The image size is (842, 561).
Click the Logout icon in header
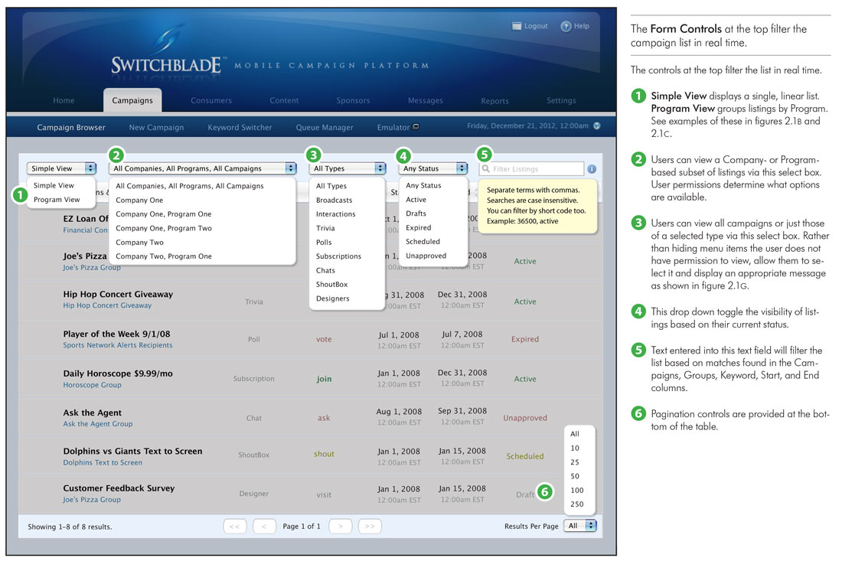coord(517,26)
